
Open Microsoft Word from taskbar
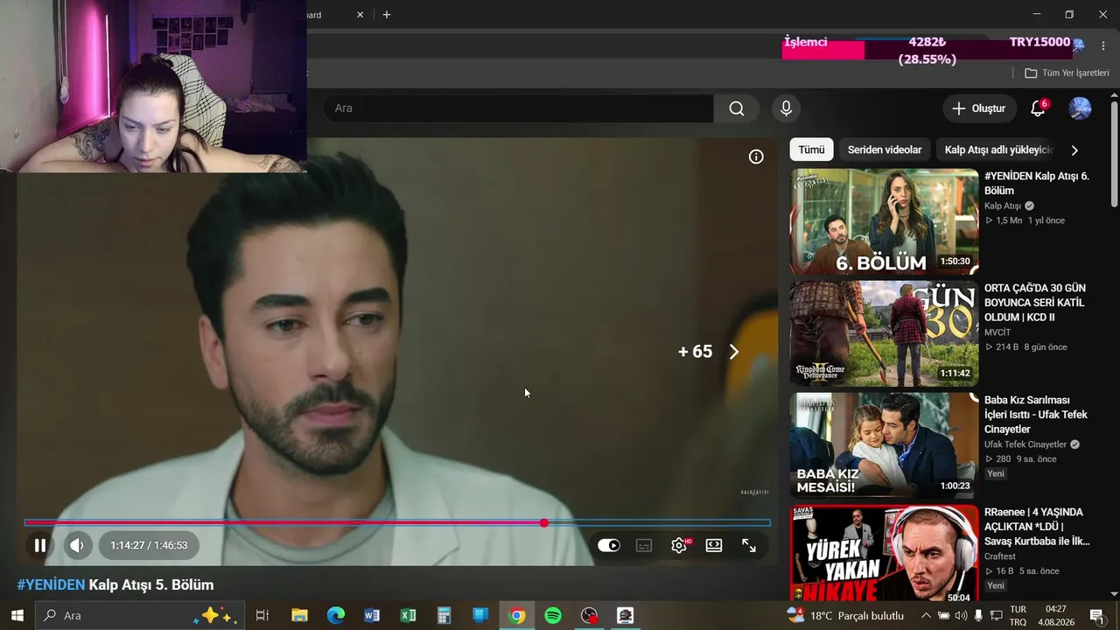coord(372,615)
